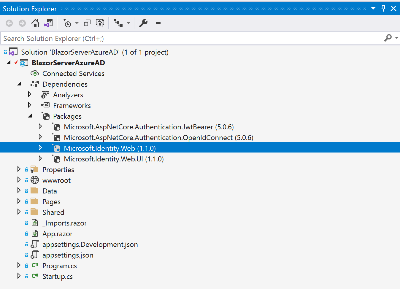This screenshot has height=289, width=400.
Task: Click the search magnifier icon
Action: point(388,38)
